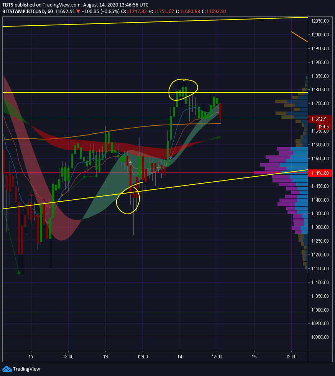Click the 11250.00 price axis label
The height and width of the screenshot is (376, 335).
coord(320,241)
